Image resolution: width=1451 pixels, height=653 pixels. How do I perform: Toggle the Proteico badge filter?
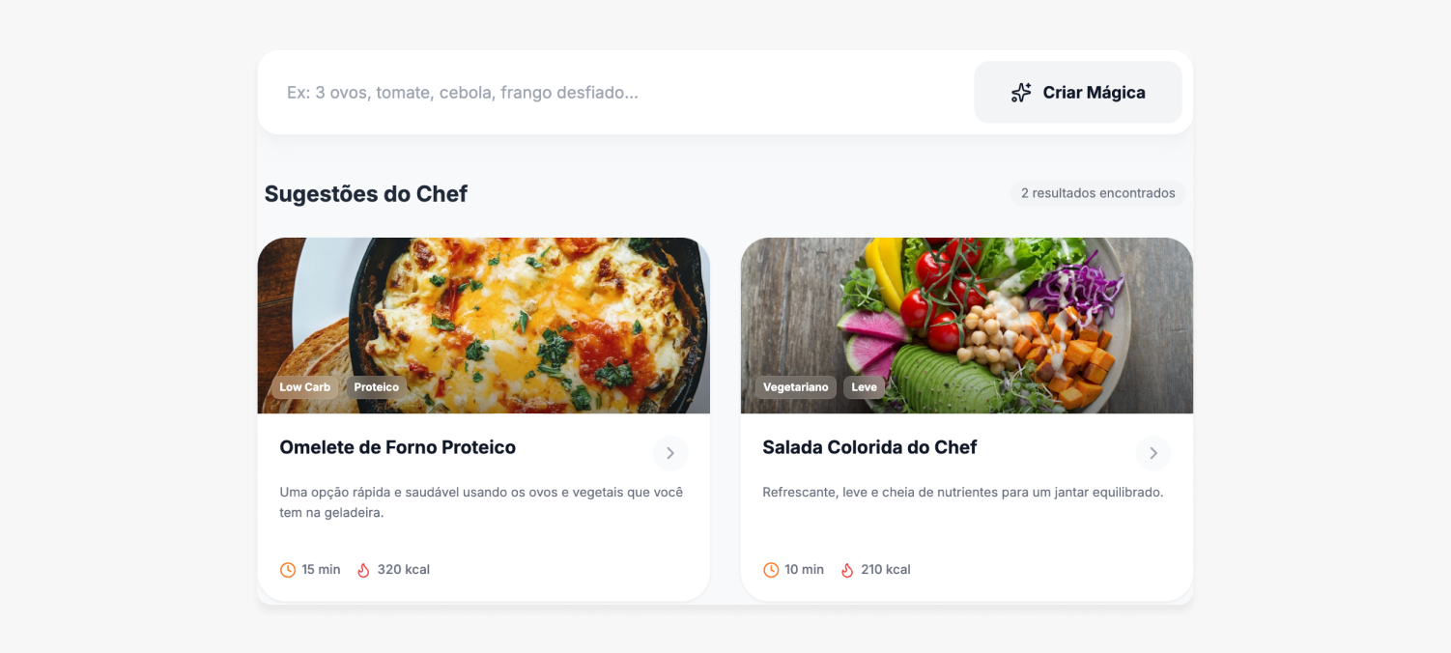coord(377,386)
